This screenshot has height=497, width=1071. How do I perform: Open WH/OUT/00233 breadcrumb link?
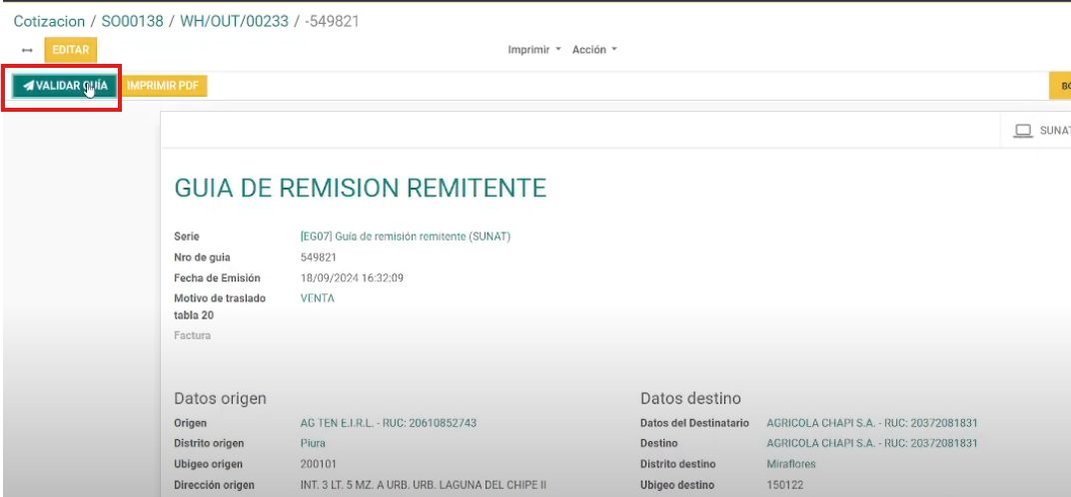(x=234, y=21)
